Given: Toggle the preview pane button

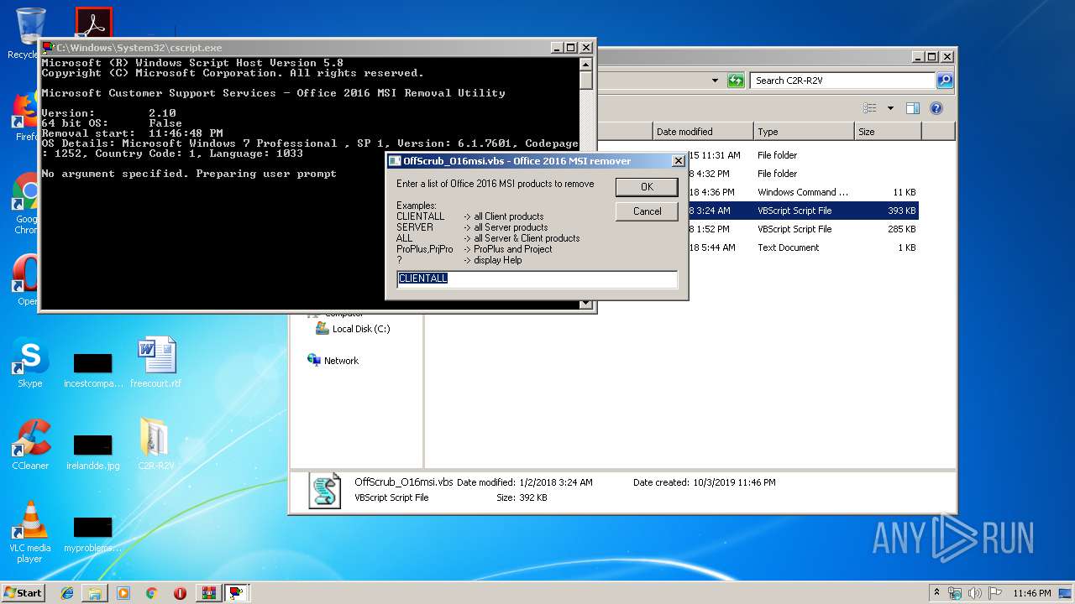Looking at the screenshot, I should pyautogui.click(x=913, y=108).
